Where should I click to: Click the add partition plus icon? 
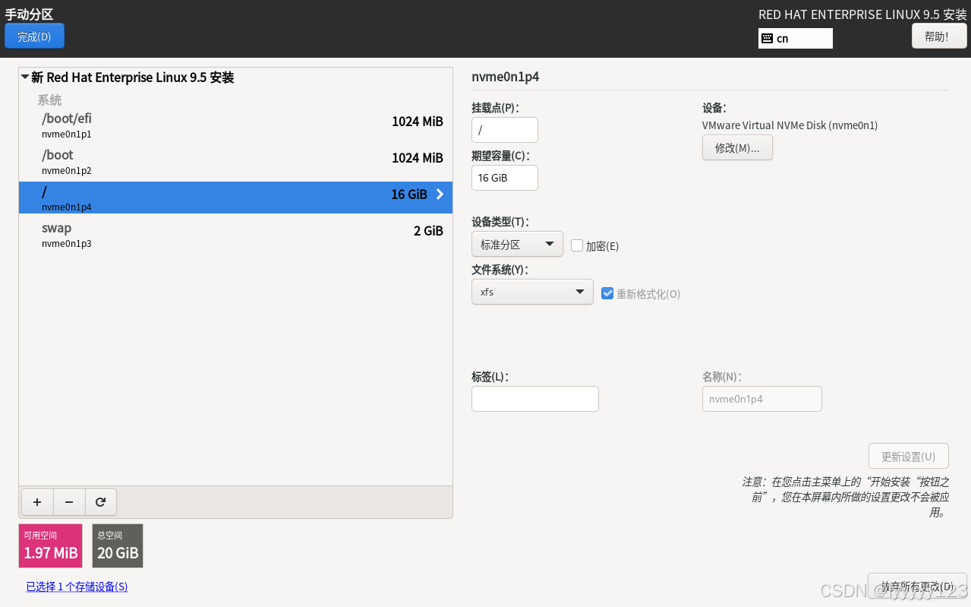(x=36, y=502)
